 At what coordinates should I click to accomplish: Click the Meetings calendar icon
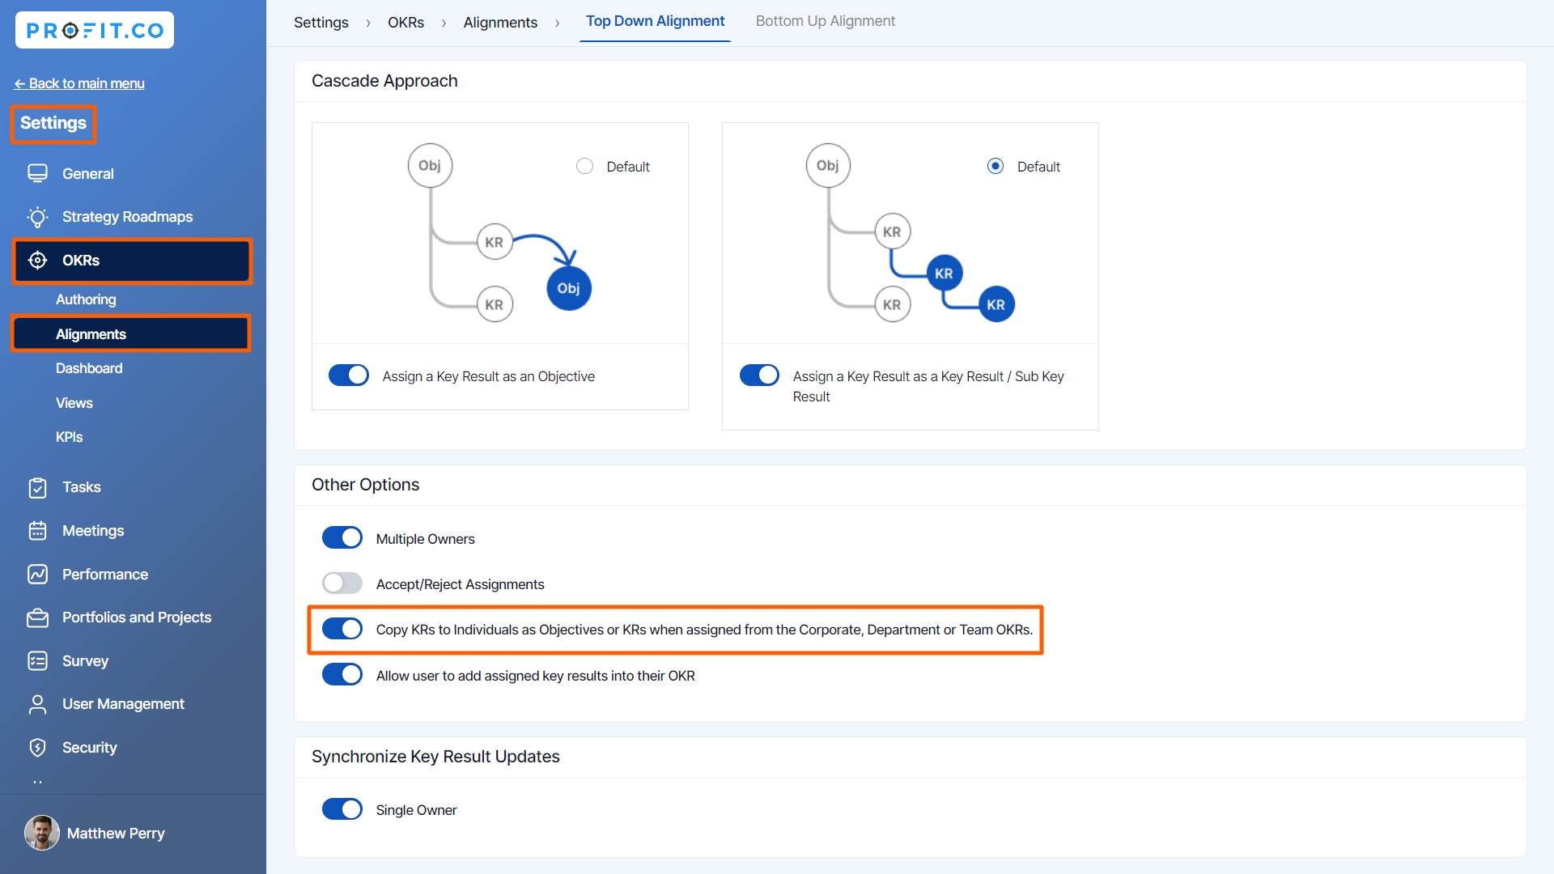[37, 531]
